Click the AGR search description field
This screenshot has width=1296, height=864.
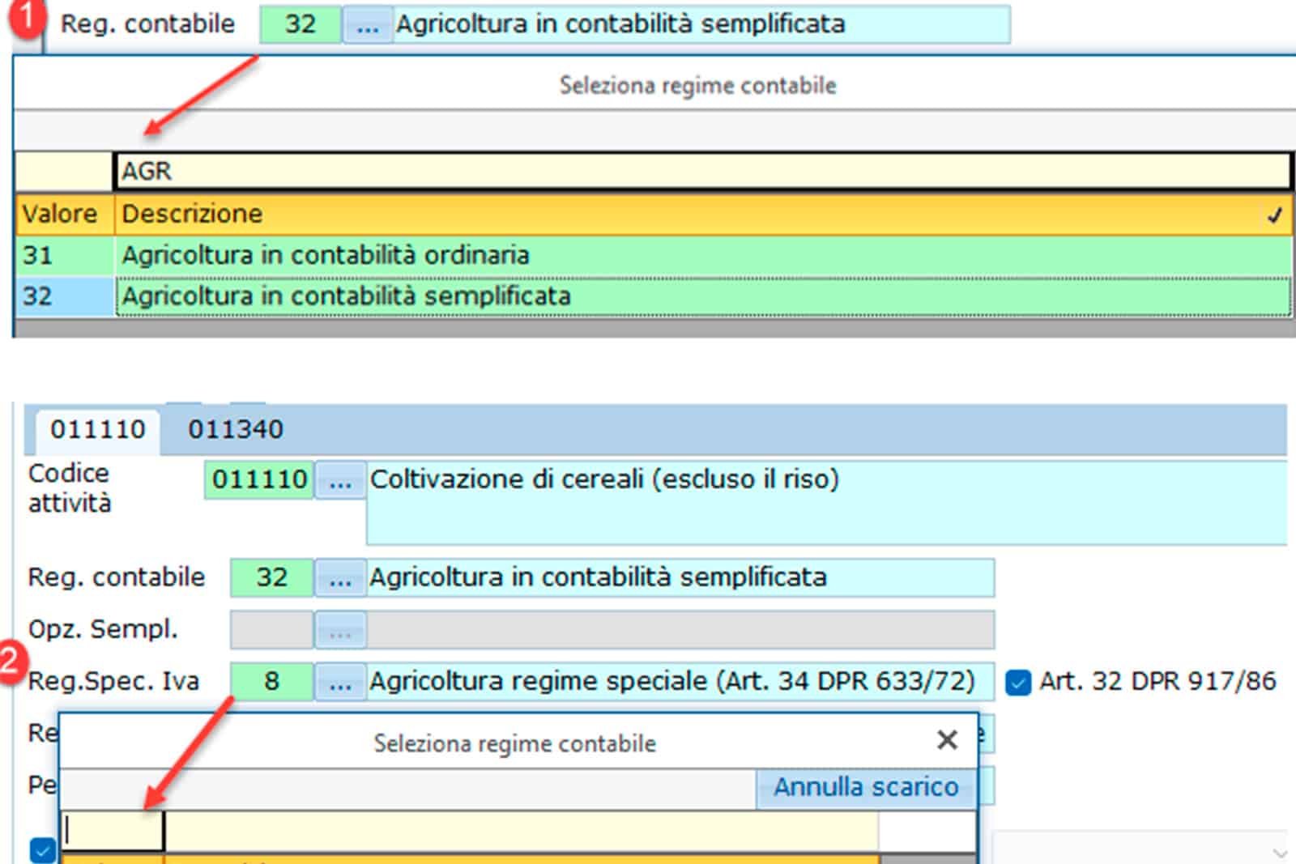pos(702,172)
